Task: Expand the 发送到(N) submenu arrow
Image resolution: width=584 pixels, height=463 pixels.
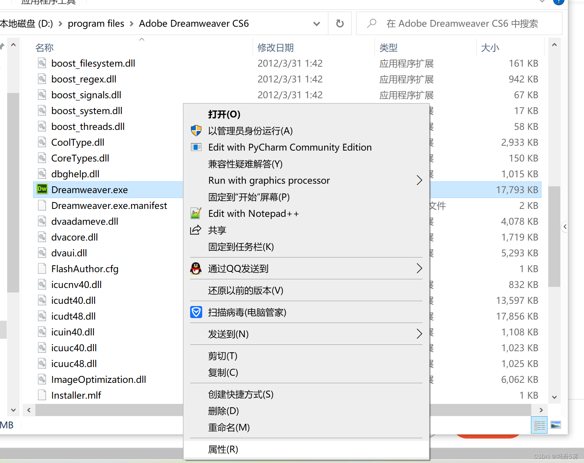Action: tap(419, 334)
